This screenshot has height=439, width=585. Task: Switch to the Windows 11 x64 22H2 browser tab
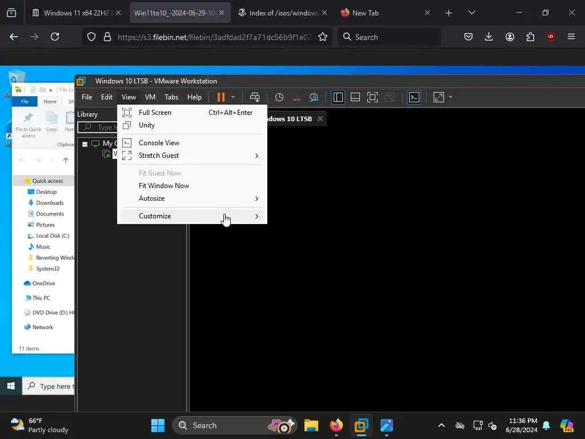tap(77, 13)
